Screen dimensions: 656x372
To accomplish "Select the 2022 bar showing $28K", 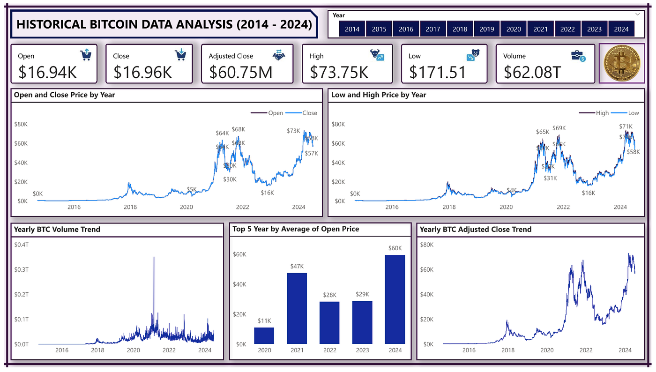I will [x=329, y=323].
